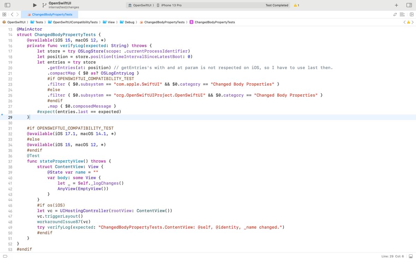Image resolution: width=416 pixels, height=260 pixels.
Task: Click the Line 29 Col 6 indicator
Action: (392, 256)
